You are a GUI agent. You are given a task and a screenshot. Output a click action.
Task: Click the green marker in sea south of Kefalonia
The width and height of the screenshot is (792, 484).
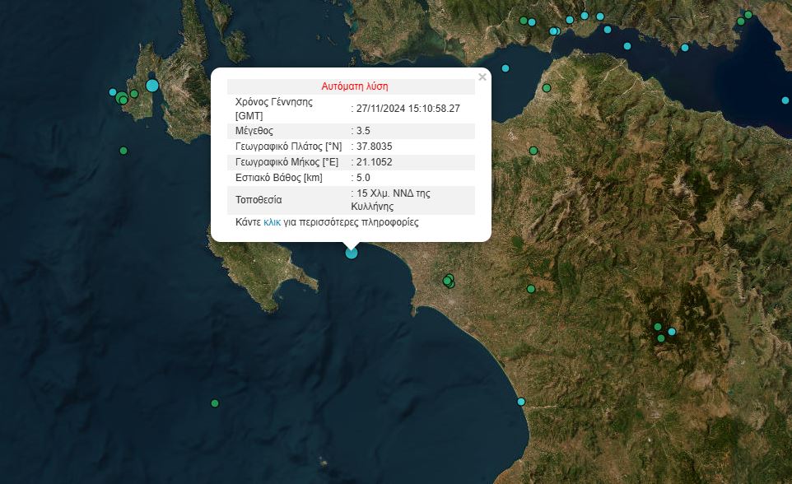123,151
